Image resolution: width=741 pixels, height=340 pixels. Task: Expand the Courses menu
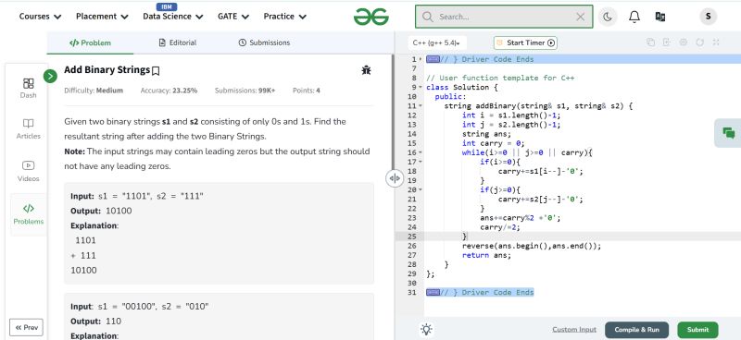point(40,17)
